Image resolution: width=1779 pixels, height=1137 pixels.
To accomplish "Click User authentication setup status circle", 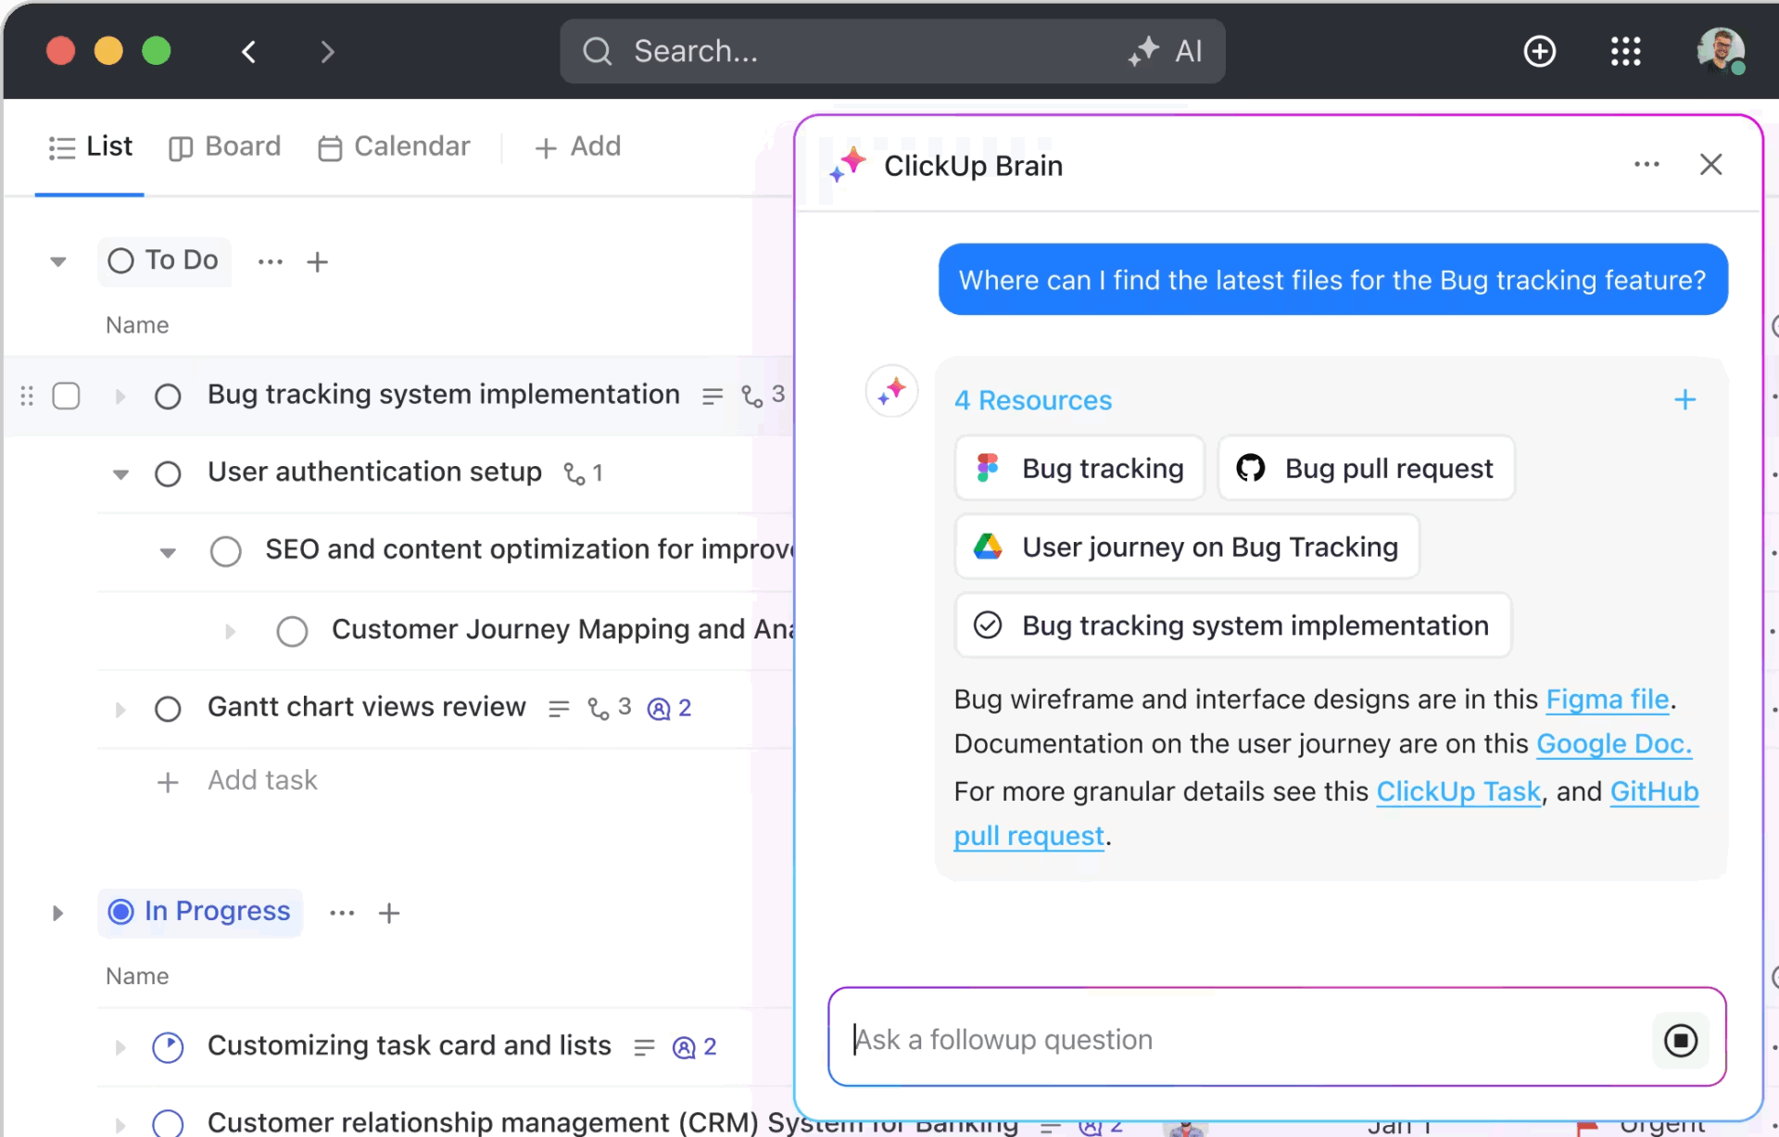I will pyautogui.click(x=169, y=474).
